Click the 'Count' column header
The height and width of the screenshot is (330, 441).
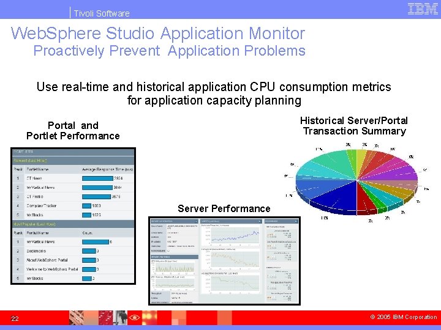click(x=87, y=233)
